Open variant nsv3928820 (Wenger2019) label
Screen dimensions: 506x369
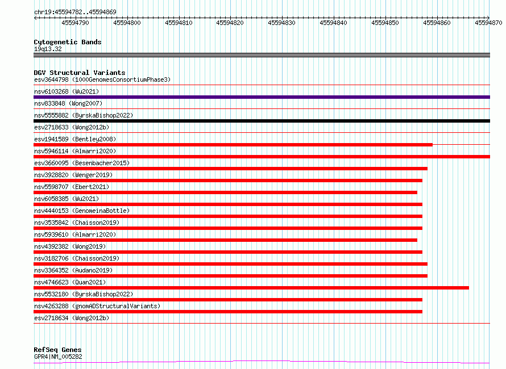pos(73,175)
